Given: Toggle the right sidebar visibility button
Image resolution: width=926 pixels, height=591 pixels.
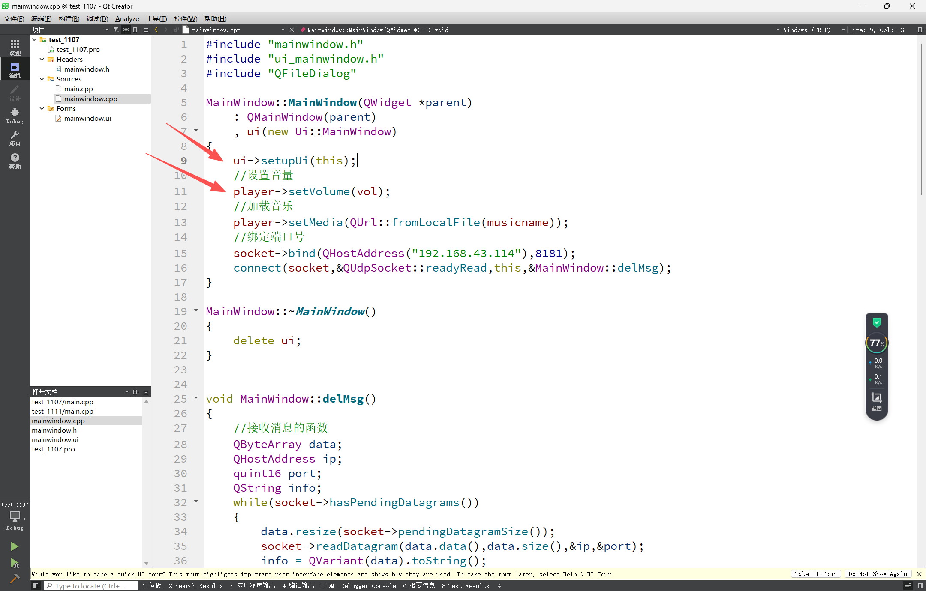Looking at the screenshot, I should click(920, 585).
